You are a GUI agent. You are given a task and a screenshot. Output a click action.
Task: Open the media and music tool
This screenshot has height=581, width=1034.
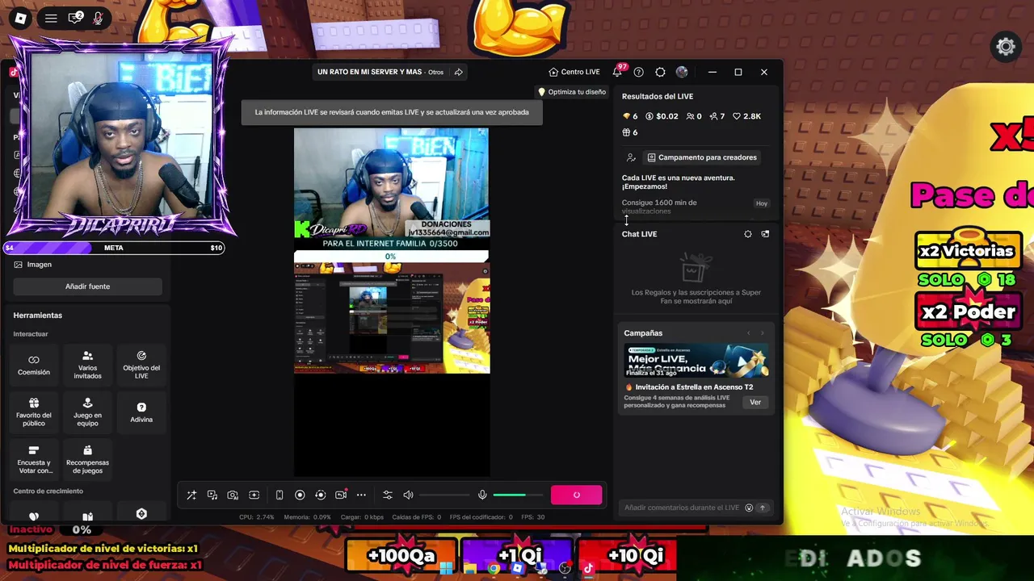pos(212,495)
